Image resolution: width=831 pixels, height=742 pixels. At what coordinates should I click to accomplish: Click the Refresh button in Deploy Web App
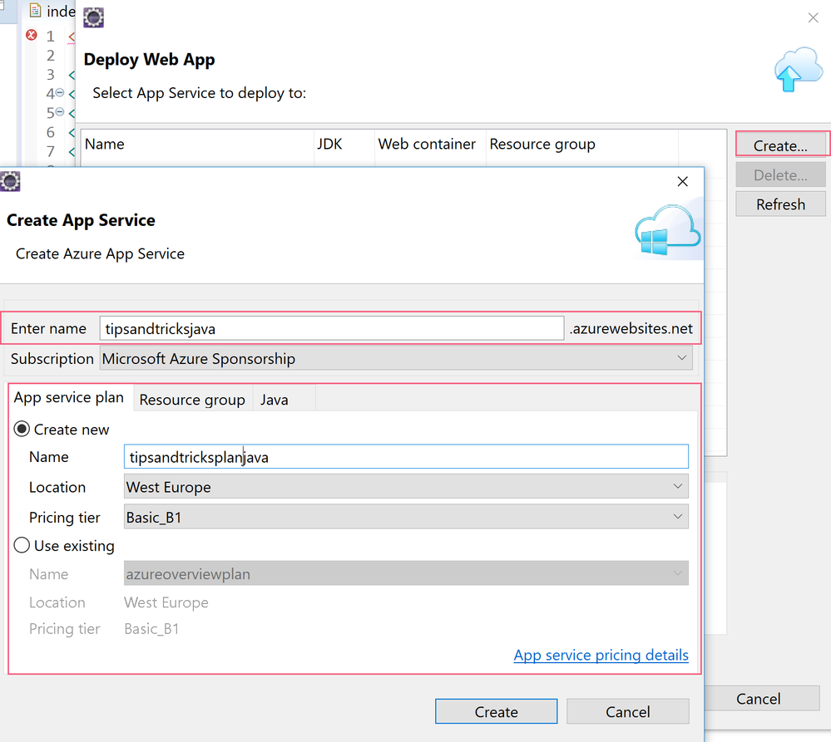pos(780,204)
